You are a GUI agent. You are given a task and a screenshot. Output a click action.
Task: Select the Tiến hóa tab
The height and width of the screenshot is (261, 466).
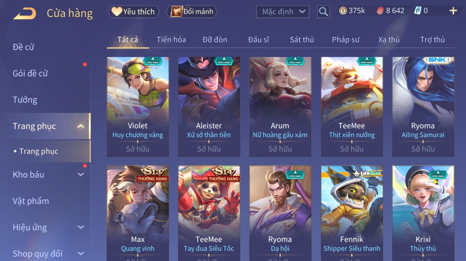tap(171, 40)
